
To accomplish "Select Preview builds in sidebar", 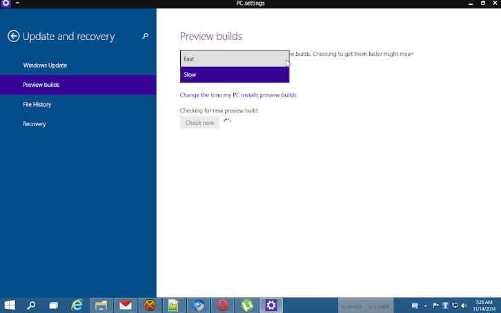I will point(78,85).
